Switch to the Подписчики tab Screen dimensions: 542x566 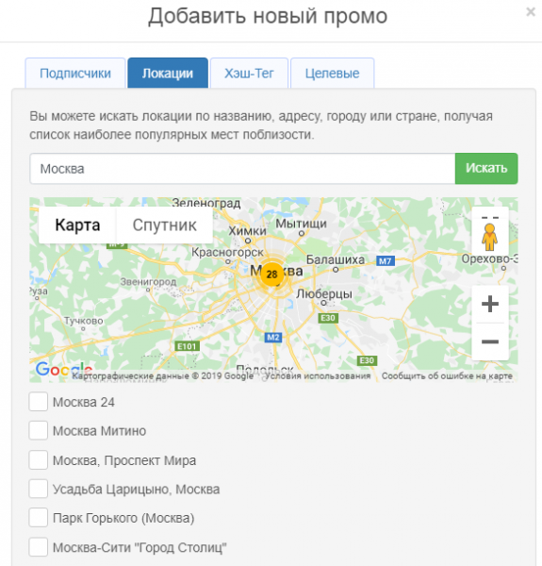coord(75,74)
